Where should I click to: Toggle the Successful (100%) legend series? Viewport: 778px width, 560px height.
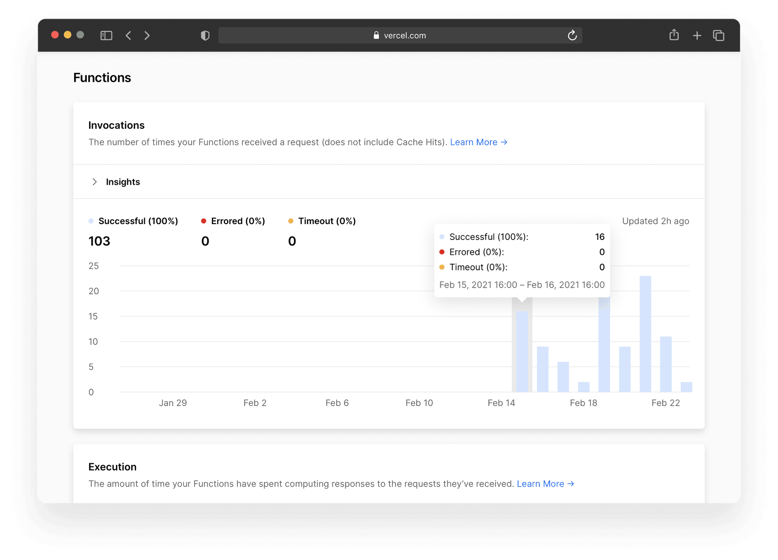[x=134, y=221]
